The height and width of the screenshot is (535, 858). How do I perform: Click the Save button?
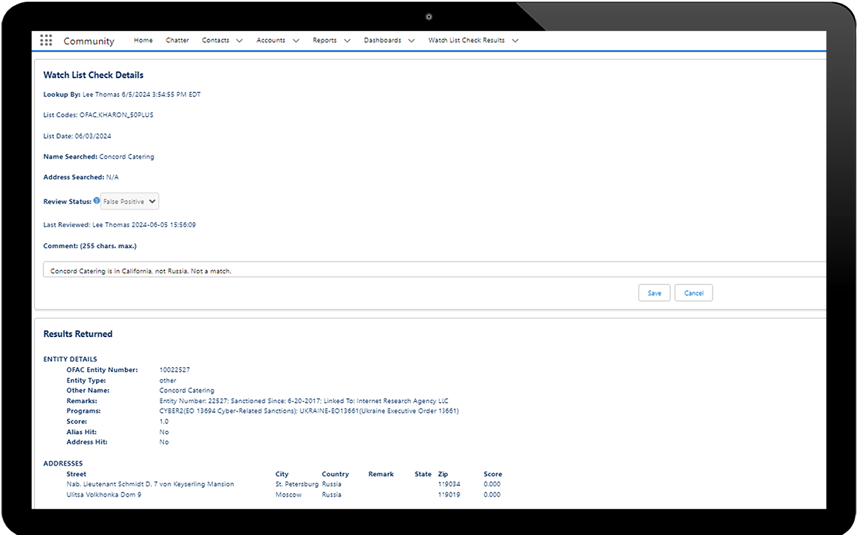point(654,293)
